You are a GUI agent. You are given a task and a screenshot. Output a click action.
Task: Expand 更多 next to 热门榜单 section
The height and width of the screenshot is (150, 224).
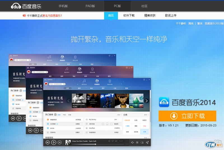[120, 115]
